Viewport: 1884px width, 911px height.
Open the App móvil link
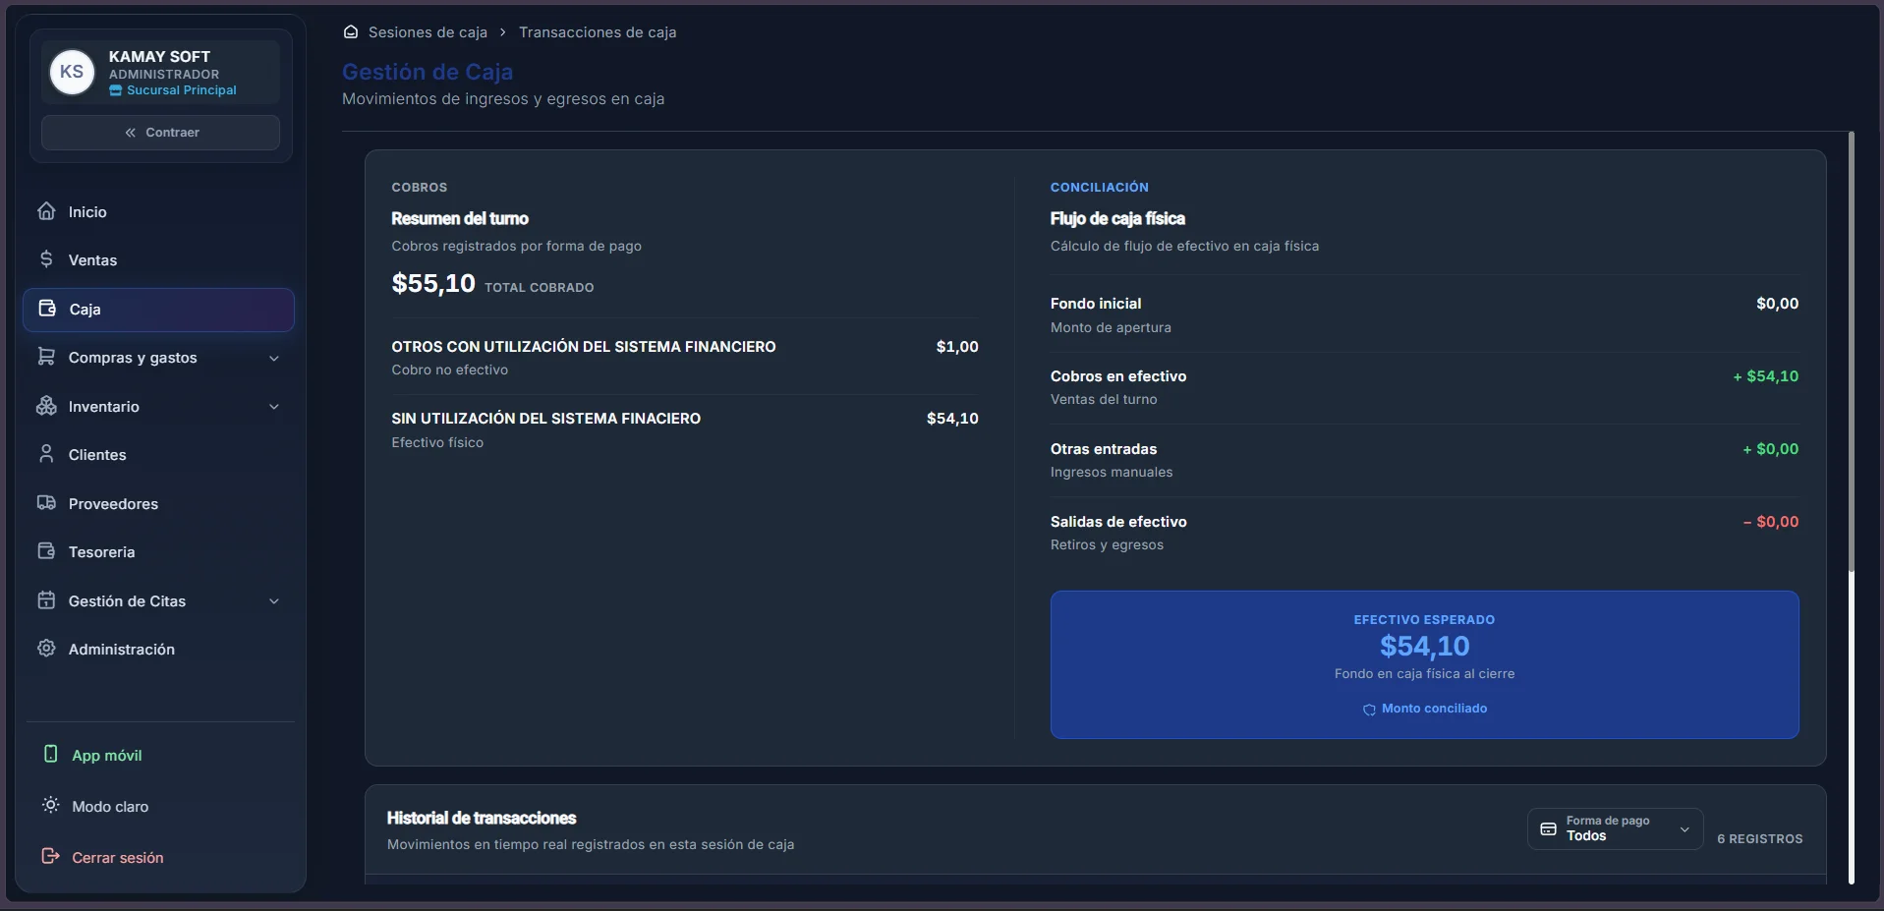pyautogui.click(x=107, y=756)
